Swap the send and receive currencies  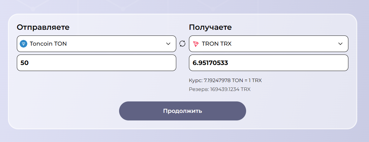[x=182, y=44]
